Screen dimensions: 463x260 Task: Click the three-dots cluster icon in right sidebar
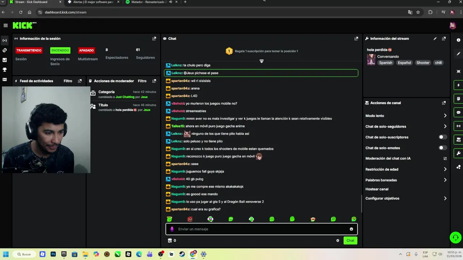point(459,167)
